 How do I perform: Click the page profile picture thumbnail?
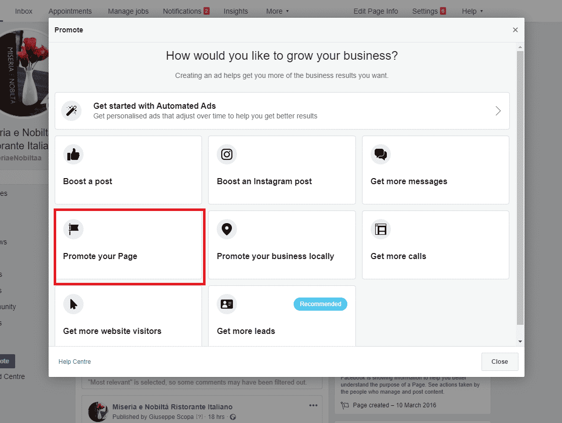24,73
